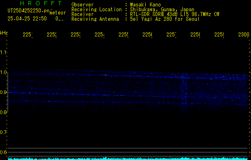Click '5el Yagi Az 280 for Seoul'
Viewport: 251px width, 160px height.
165,19
